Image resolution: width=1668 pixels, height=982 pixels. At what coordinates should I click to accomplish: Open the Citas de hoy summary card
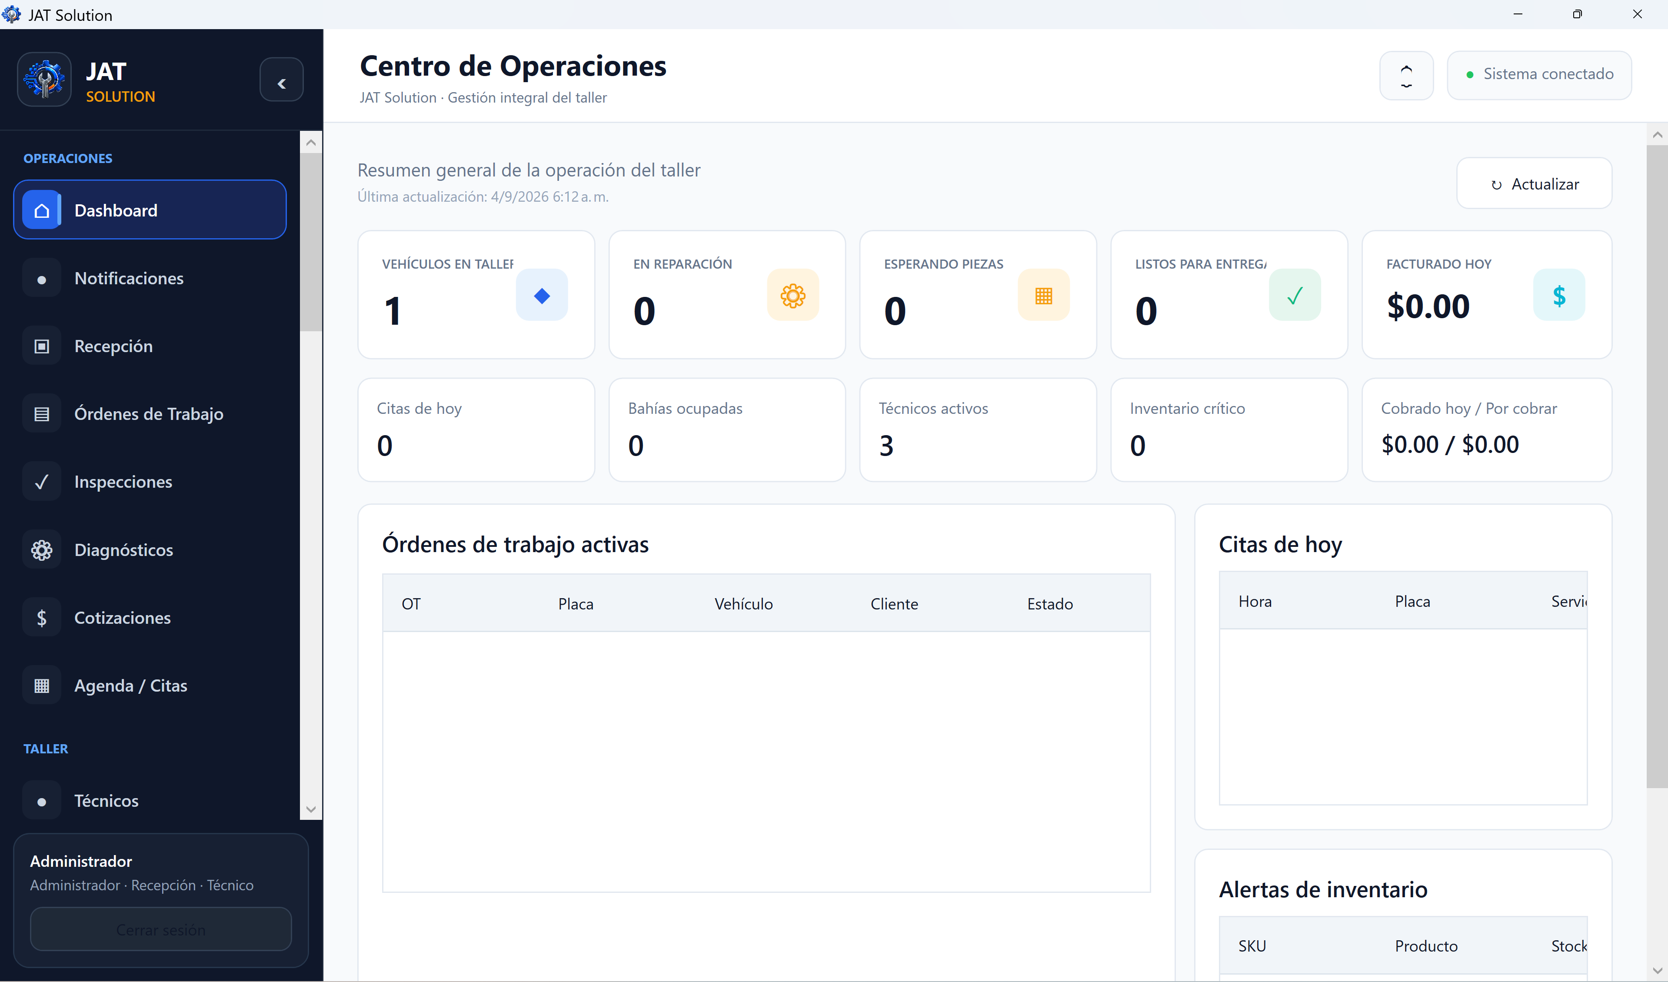(476, 430)
